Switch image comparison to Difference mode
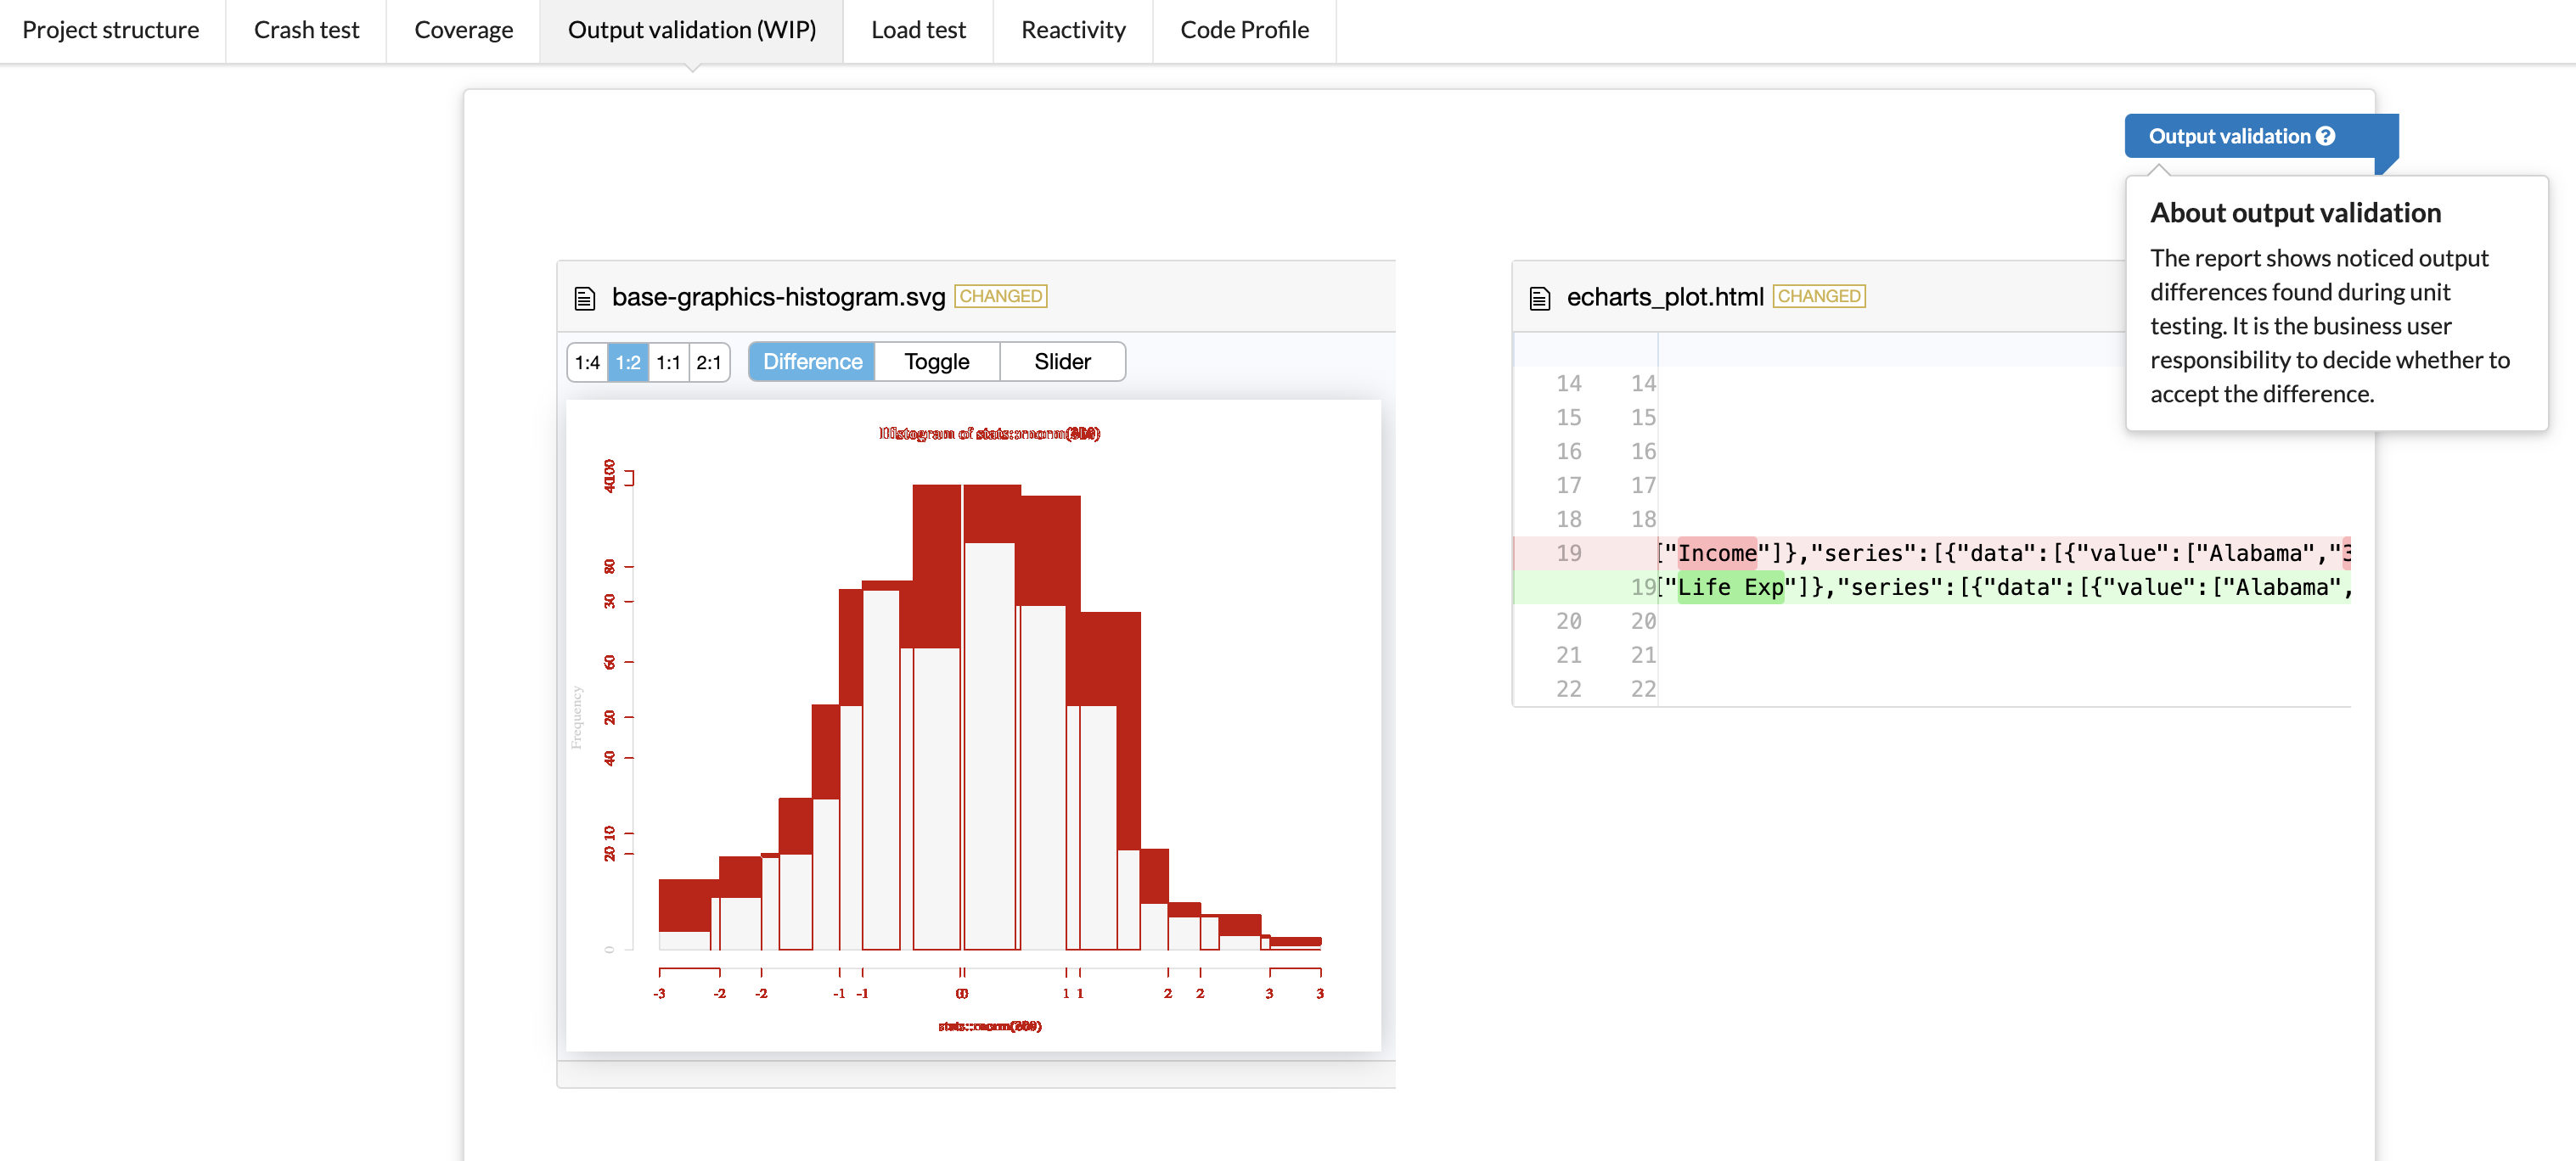This screenshot has height=1161, width=2576. tap(812, 362)
